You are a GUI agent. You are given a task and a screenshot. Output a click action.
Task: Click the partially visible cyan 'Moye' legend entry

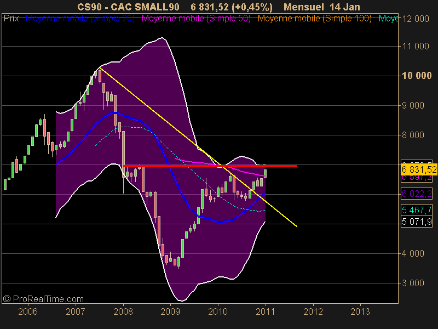(x=388, y=19)
